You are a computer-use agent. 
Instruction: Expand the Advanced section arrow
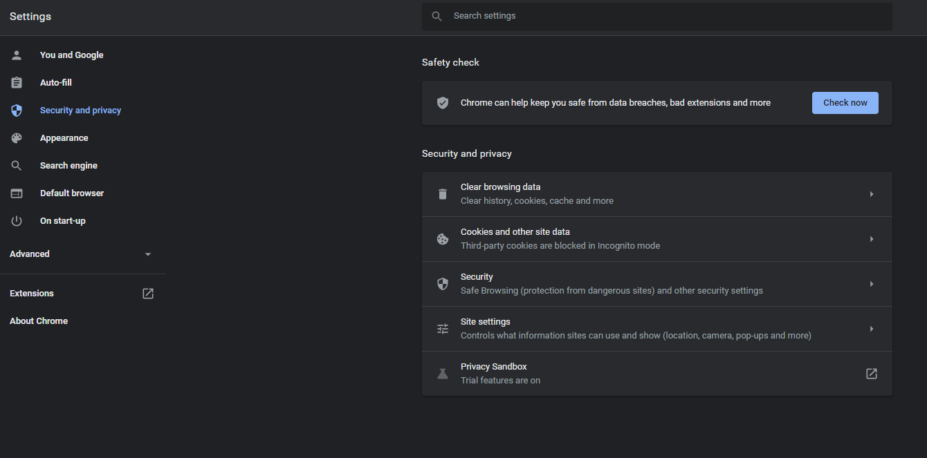click(148, 254)
